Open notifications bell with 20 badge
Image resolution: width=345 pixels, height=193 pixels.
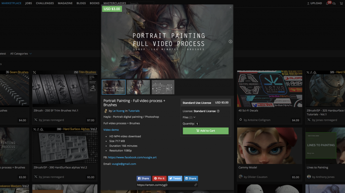point(328,3)
